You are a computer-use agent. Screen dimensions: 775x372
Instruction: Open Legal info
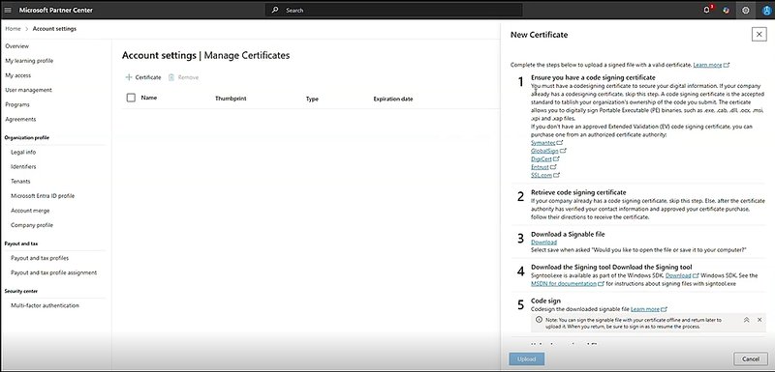point(23,153)
